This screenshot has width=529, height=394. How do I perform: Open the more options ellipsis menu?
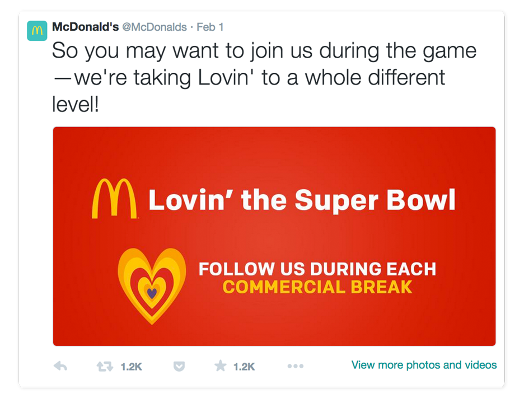tap(296, 366)
